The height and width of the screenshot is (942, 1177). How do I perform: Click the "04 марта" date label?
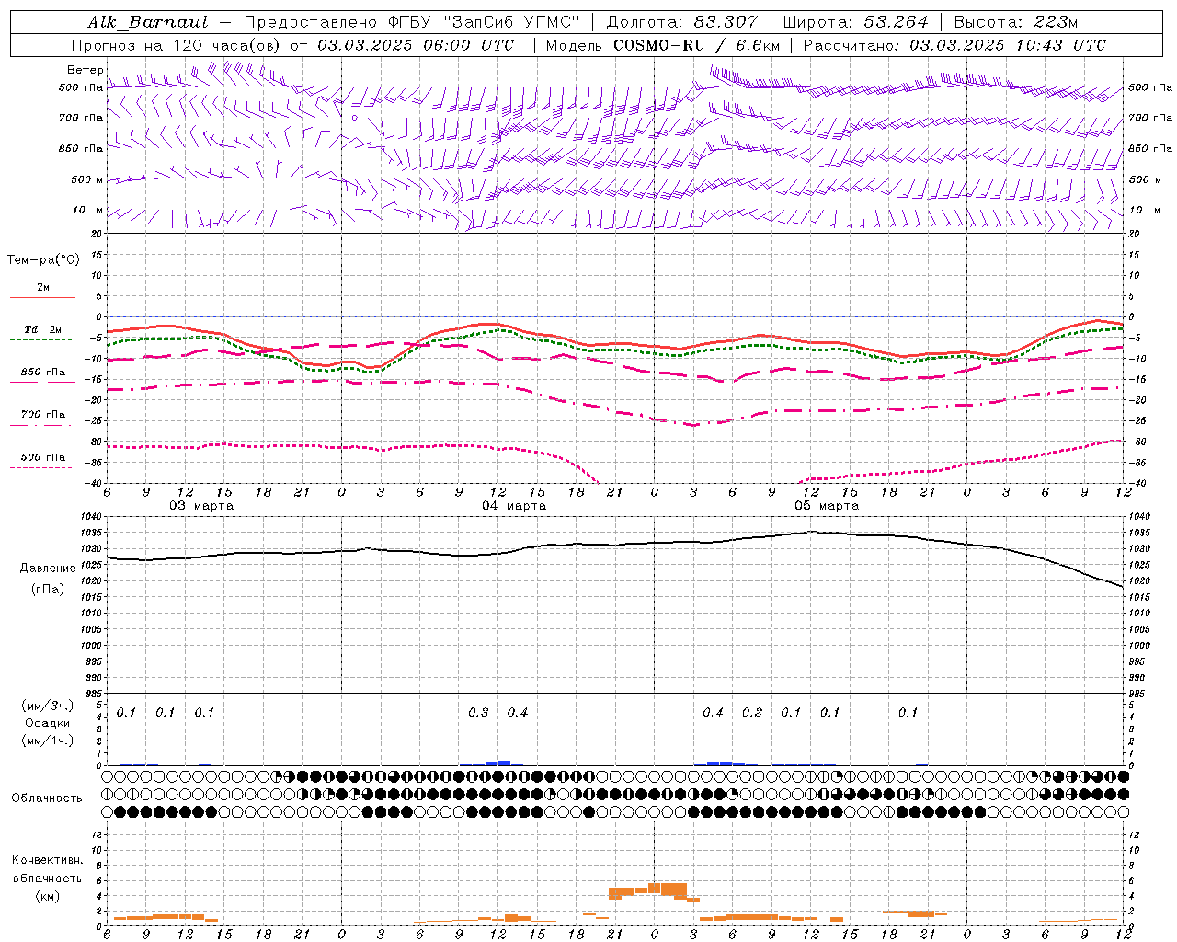(x=514, y=506)
